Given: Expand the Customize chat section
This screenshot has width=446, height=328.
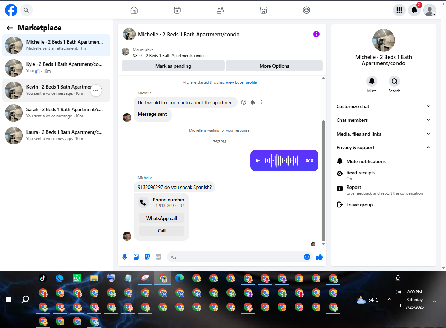Looking at the screenshot, I should click(383, 106).
